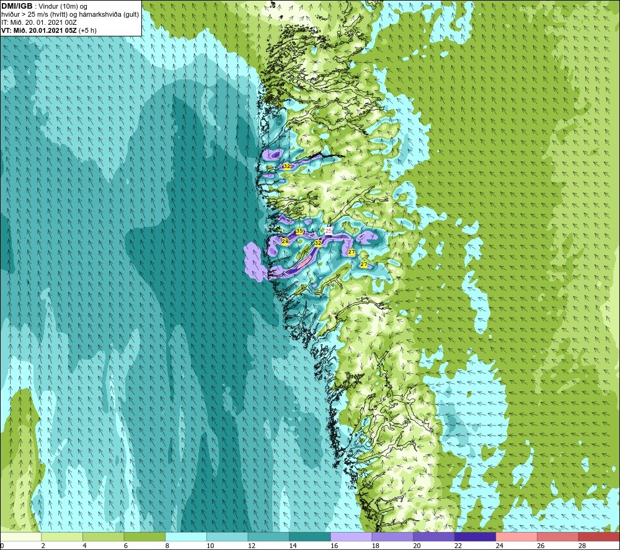Click the 27 gust label nearest the 32 label
Image resolution: width=620 pixels, height=550 pixels.
(x=352, y=252)
